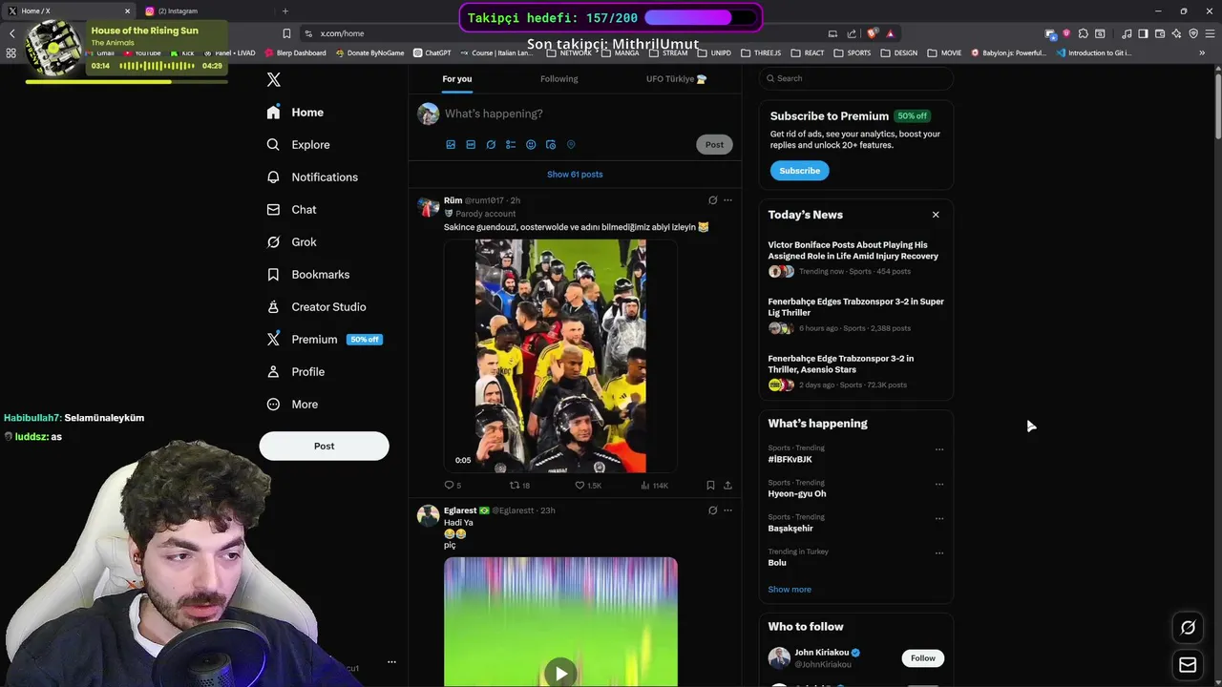This screenshot has width=1222, height=687.
Task: Open Eglarest's profile avatar
Action: coord(429,516)
